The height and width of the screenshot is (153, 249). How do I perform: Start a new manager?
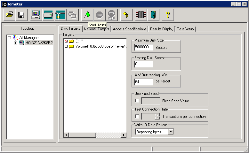pos(36,15)
